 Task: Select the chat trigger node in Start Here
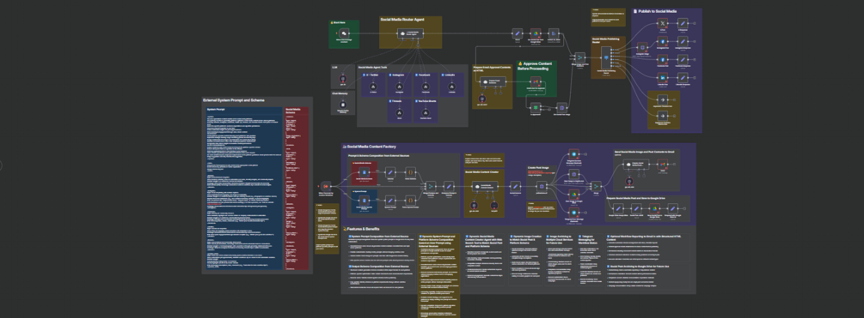pos(344,34)
